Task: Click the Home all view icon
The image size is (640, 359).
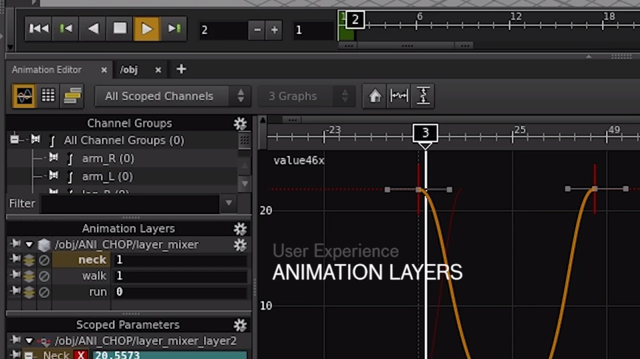Action: pos(375,96)
